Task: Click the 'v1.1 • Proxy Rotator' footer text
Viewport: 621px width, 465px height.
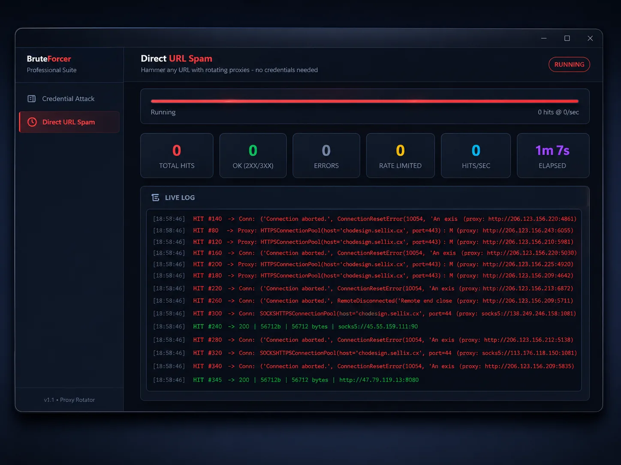Action: 69,400
